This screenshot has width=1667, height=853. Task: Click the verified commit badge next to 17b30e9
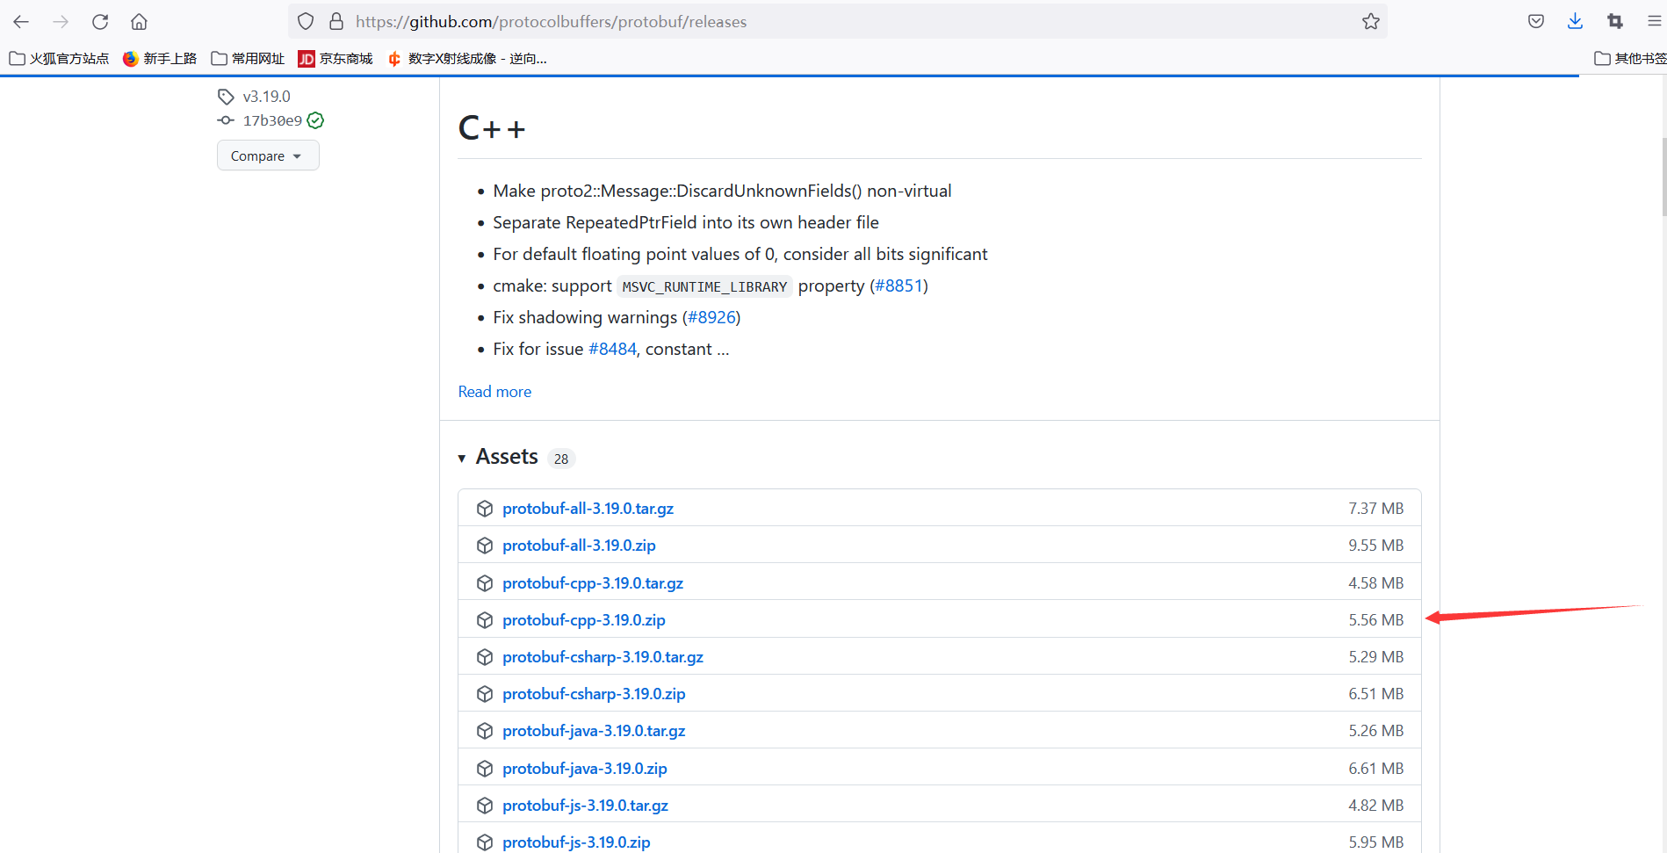[315, 120]
